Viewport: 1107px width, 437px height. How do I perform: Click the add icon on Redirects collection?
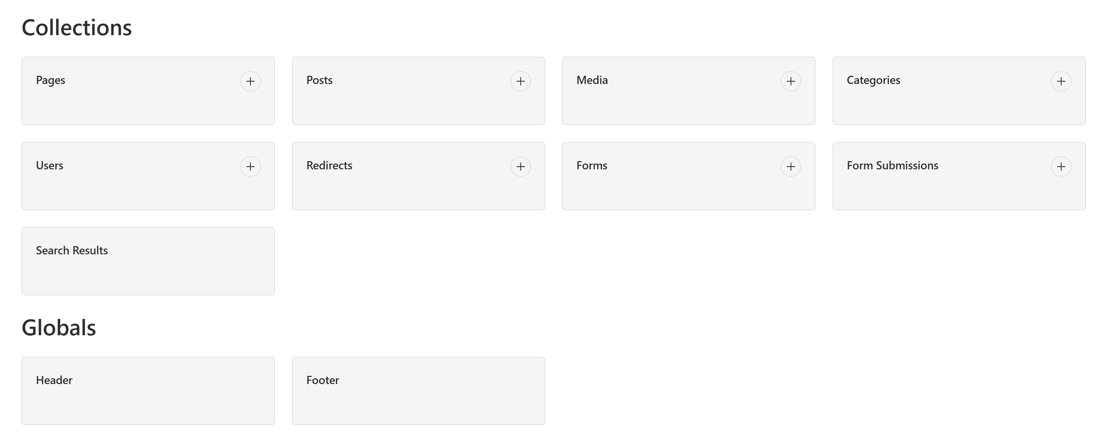click(x=521, y=166)
